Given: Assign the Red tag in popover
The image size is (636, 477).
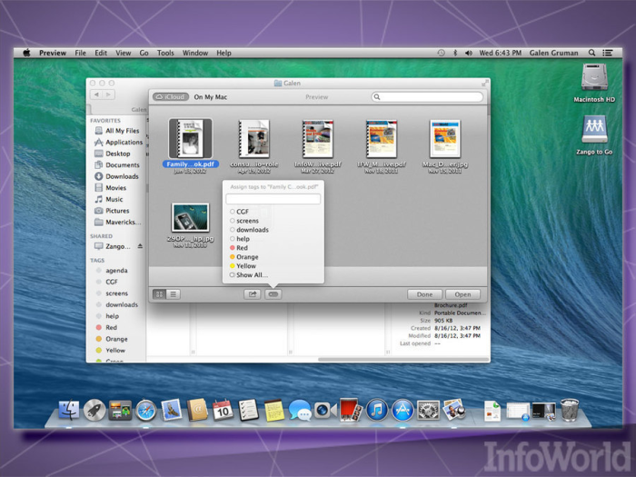Looking at the screenshot, I should [x=239, y=247].
